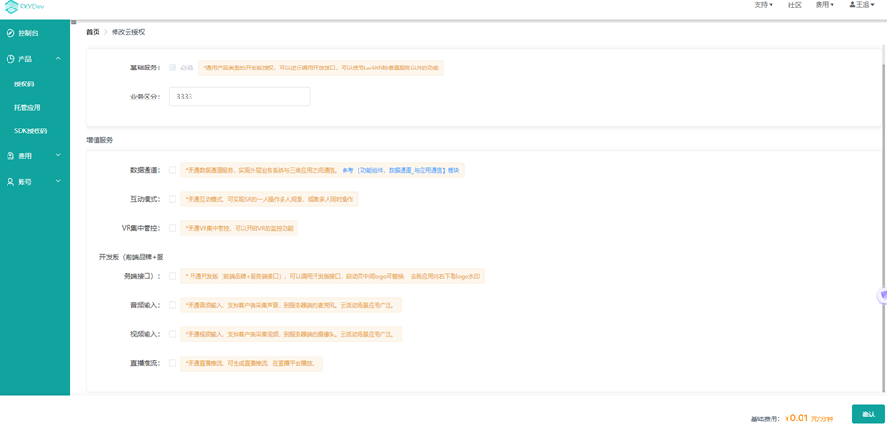887x425 pixels.
Task: Select SDK授权码 in the sidebar
Action: coord(31,130)
